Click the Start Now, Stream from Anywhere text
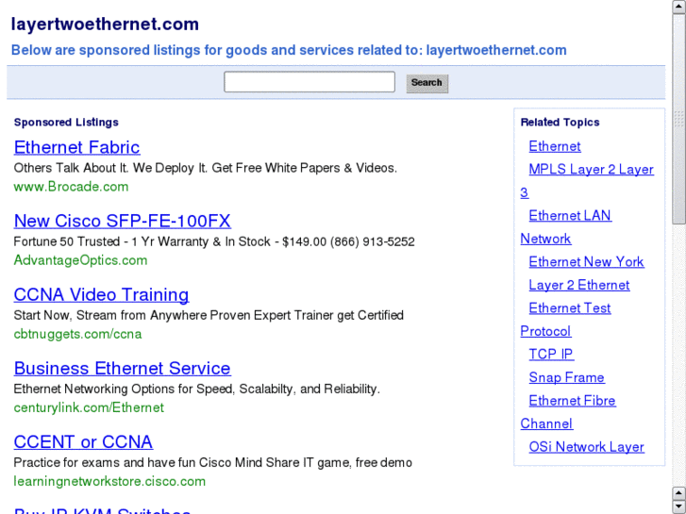The width and height of the screenshot is (686, 514). 209,315
